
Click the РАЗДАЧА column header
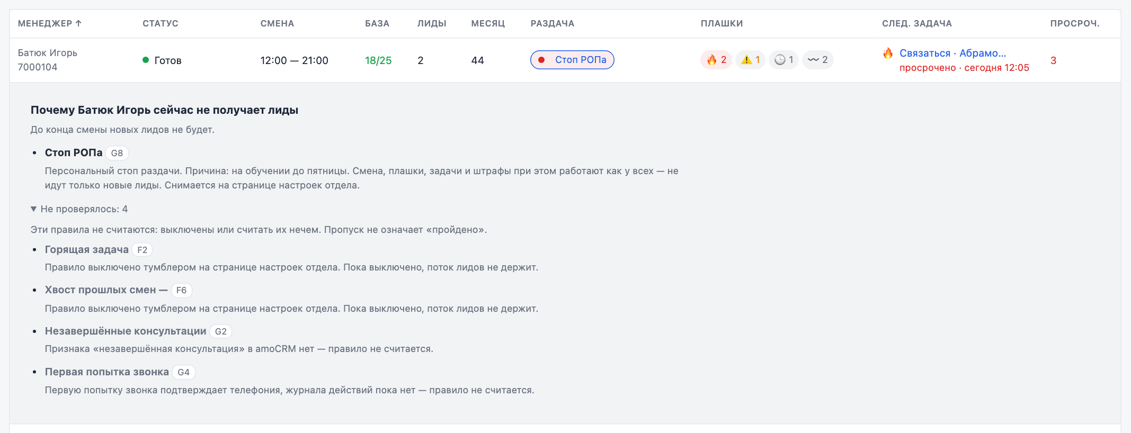point(553,23)
